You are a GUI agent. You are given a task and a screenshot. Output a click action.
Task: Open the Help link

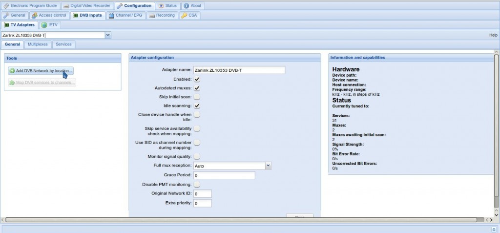pos(493,35)
